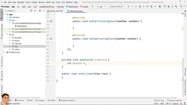Run the app with green play button
The width and height of the screenshot is (187, 105).
tap(129, 6)
